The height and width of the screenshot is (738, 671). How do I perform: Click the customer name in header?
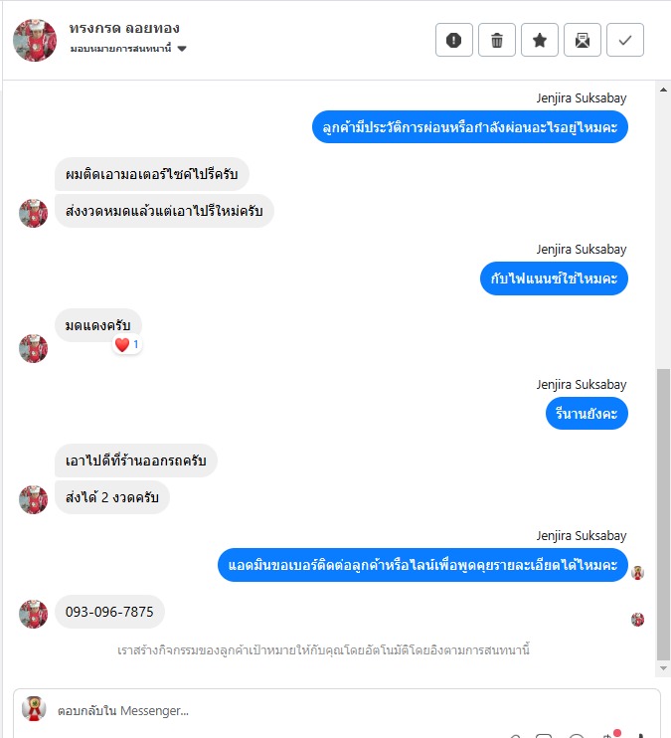pos(124,28)
